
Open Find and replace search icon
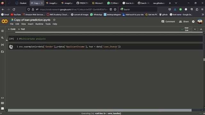[x=2, y=38]
